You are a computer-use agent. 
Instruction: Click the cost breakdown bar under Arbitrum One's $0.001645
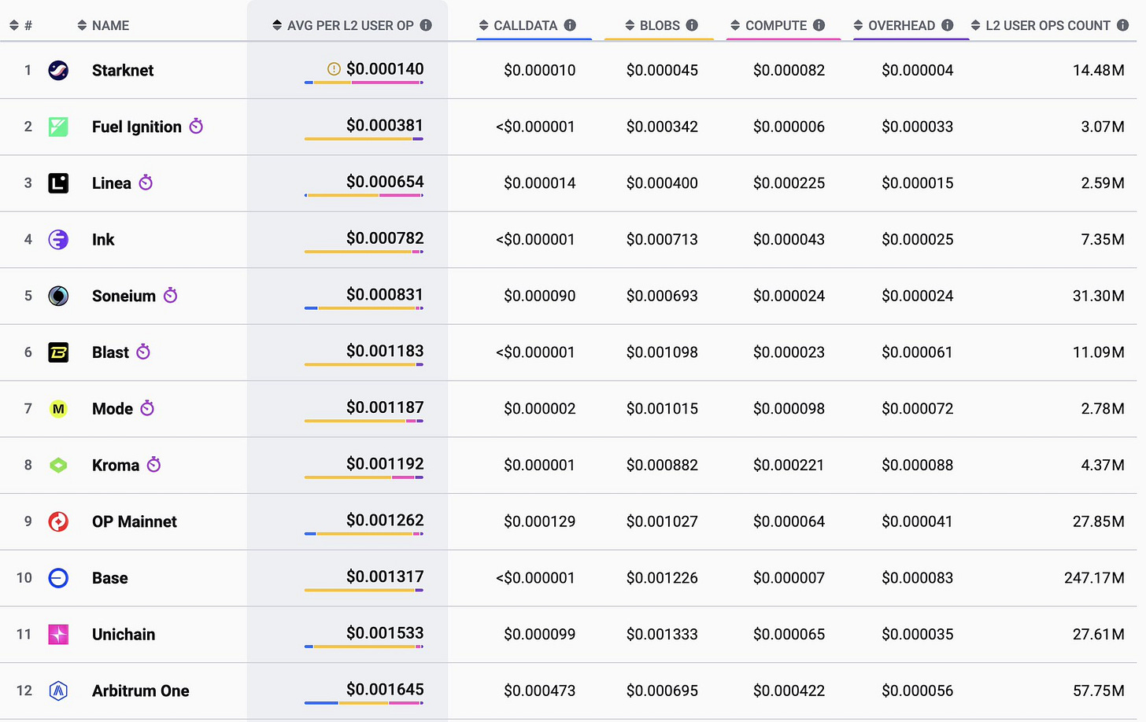364,702
